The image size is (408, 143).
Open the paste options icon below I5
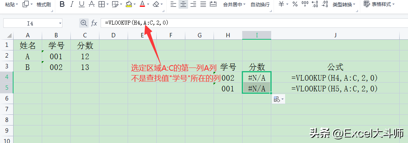click(278, 99)
